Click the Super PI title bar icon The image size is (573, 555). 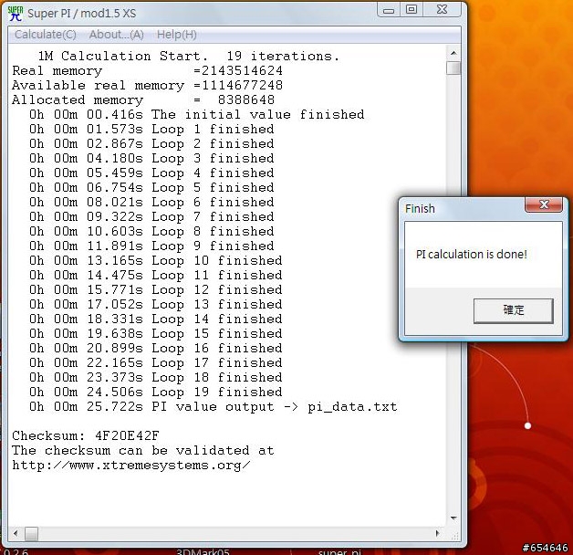click(16, 14)
